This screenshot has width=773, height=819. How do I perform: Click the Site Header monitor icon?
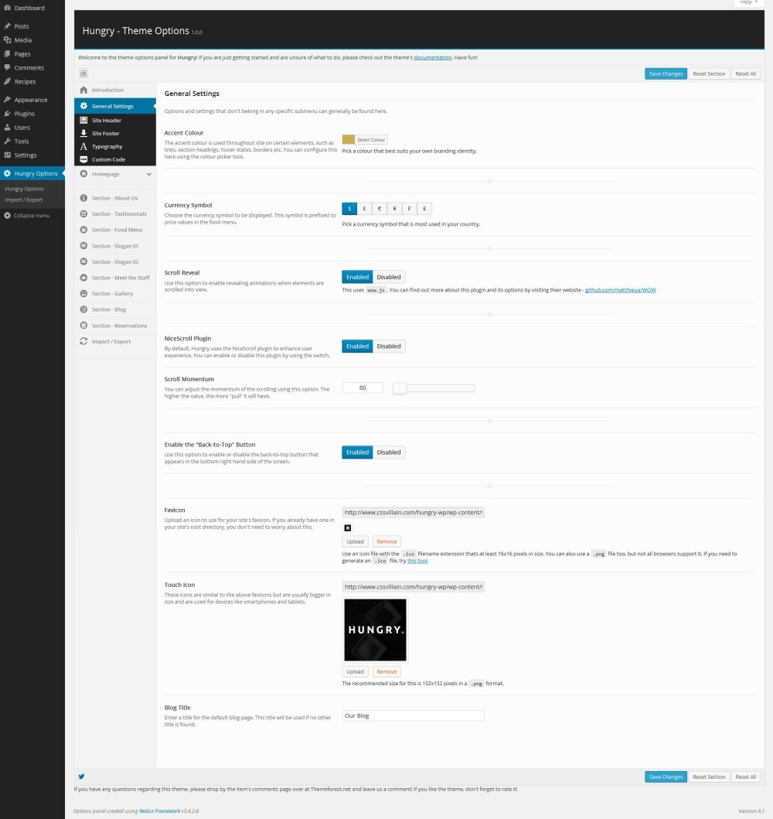pos(83,121)
